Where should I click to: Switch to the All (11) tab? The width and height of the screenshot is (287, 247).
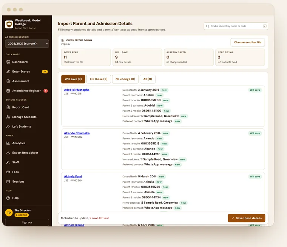(x=148, y=79)
